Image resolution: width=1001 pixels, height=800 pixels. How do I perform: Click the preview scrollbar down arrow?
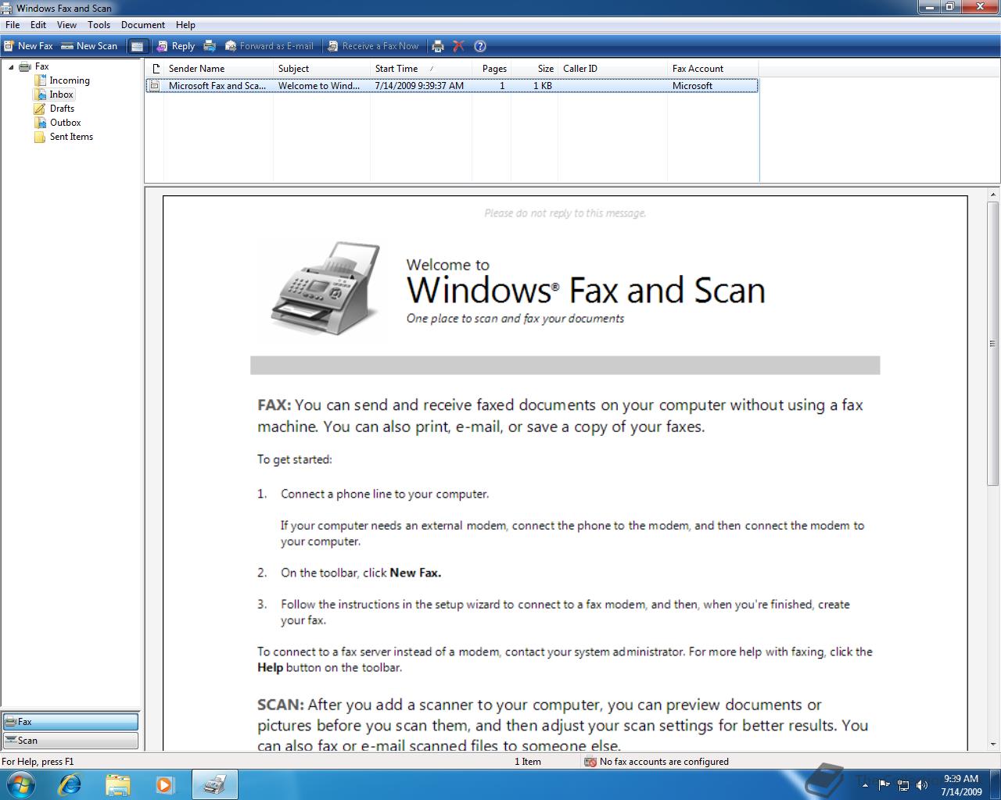(x=993, y=745)
